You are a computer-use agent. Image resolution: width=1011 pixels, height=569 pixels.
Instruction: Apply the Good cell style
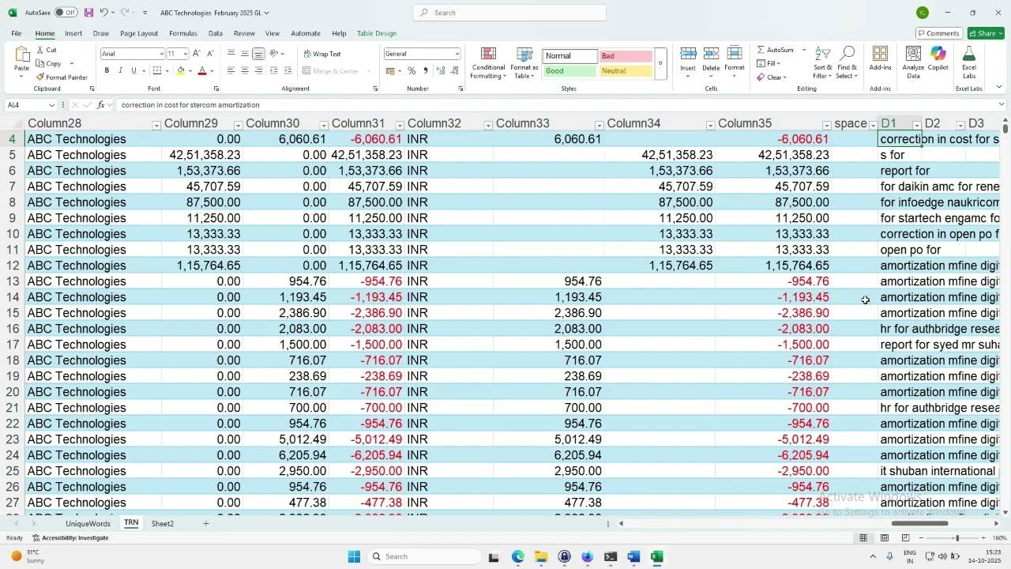(570, 71)
